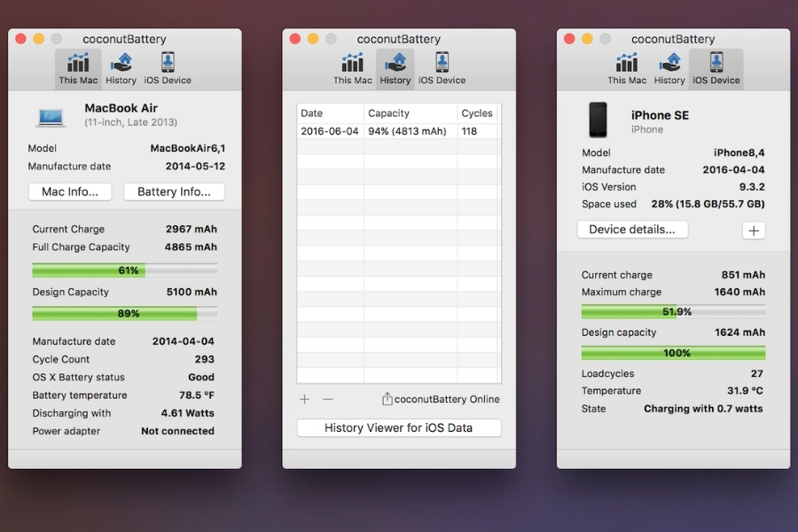
Task: Click the Device details button
Action: point(632,229)
